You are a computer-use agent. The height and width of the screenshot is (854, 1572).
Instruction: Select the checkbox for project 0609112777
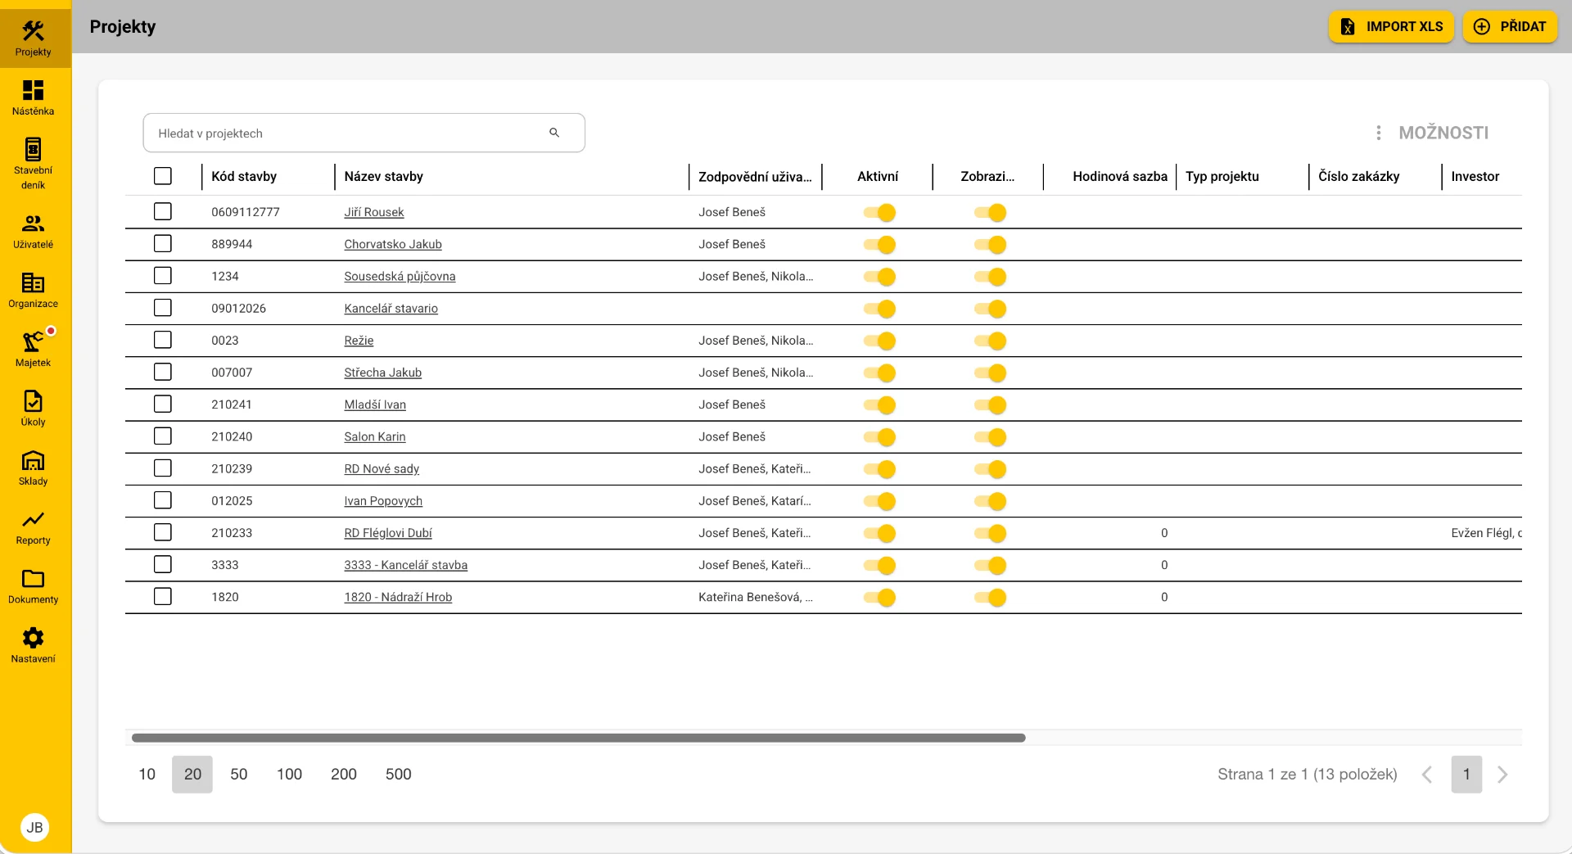click(163, 211)
